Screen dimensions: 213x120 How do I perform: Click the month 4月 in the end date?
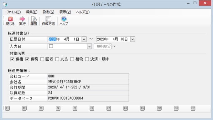click(115, 39)
